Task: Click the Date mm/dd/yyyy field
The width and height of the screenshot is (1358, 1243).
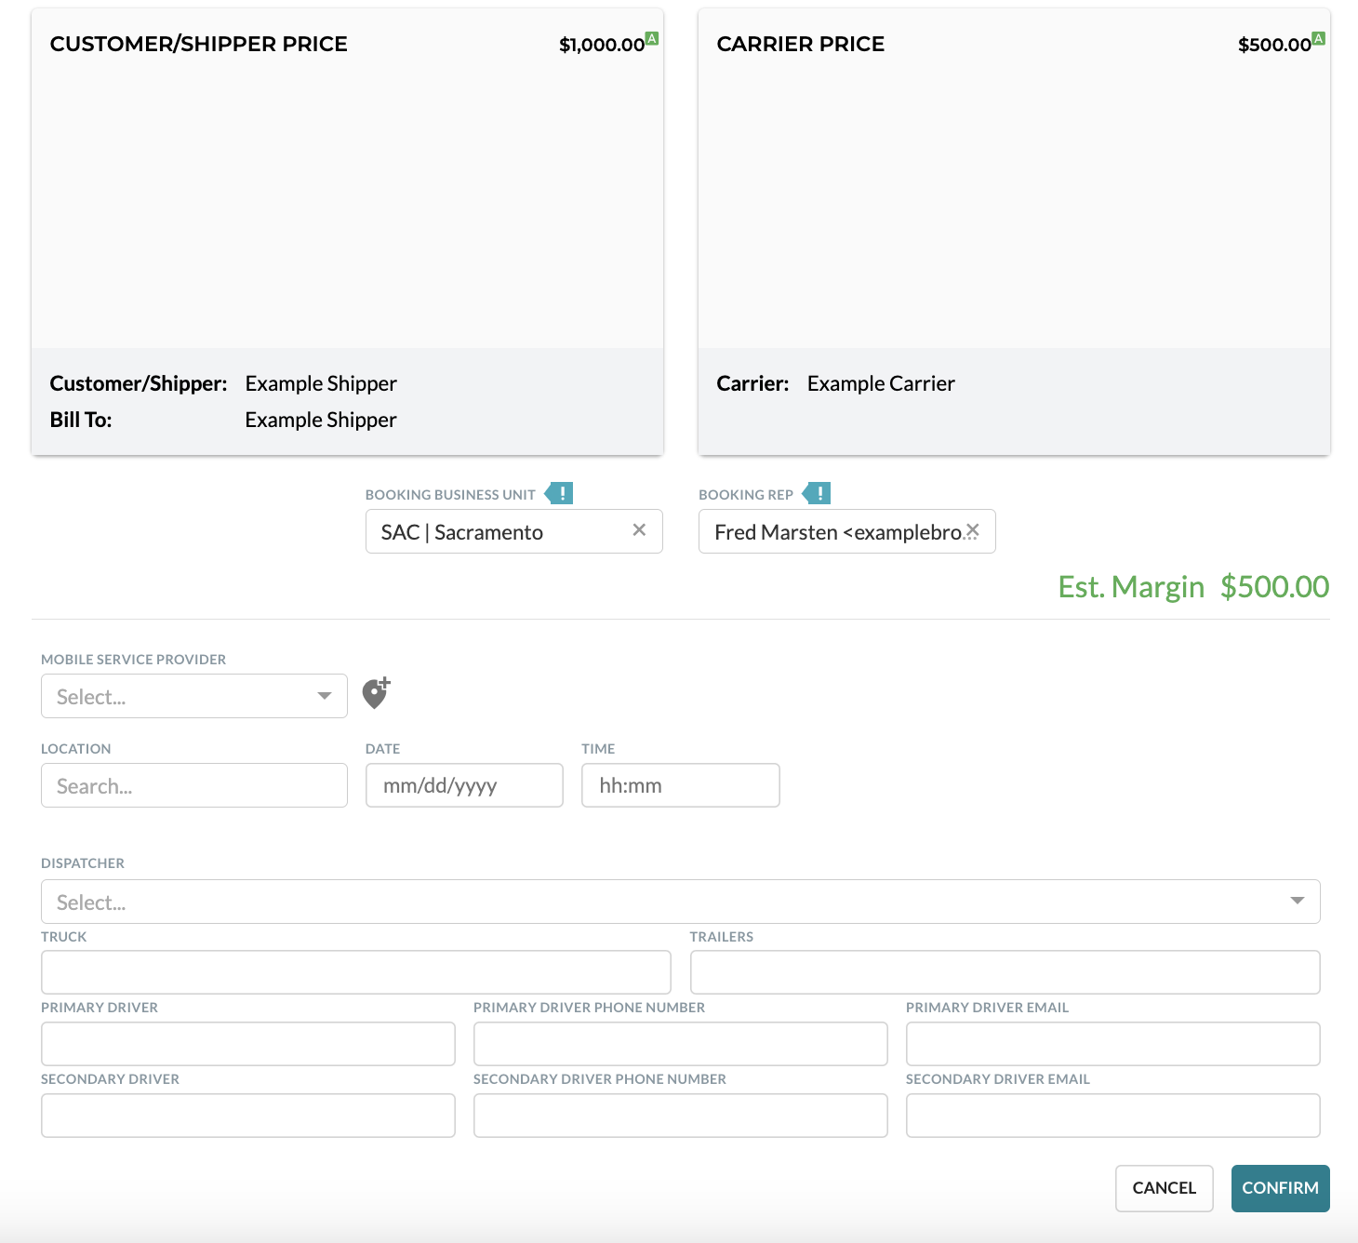Action: [464, 785]
